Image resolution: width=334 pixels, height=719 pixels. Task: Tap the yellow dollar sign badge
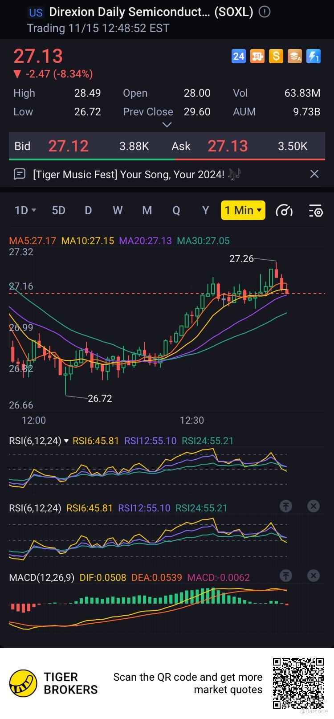(x=276, y=56)
